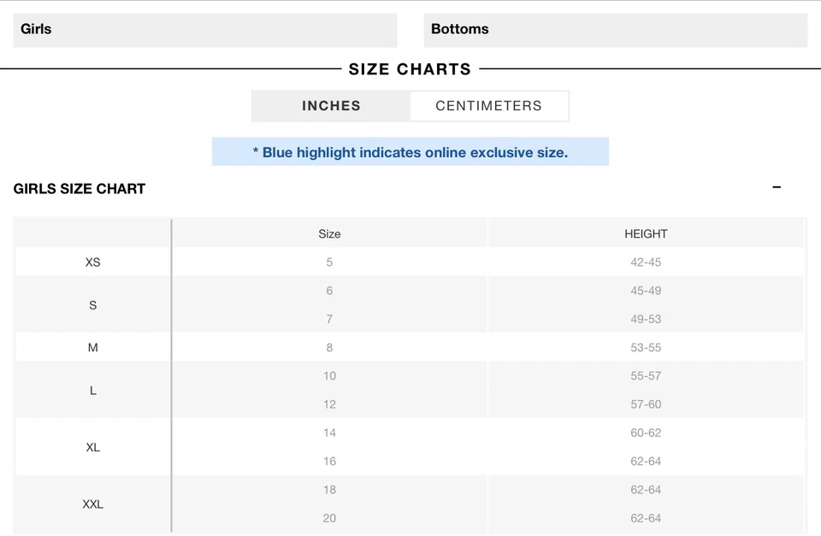821x536 pixels.
Task: Click the size 20 cell
Action: [329, 518]
